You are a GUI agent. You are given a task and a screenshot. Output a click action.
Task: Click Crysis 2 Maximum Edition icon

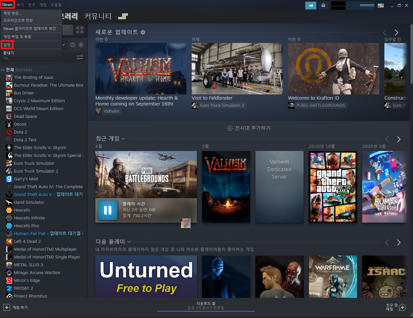(9, 101)
